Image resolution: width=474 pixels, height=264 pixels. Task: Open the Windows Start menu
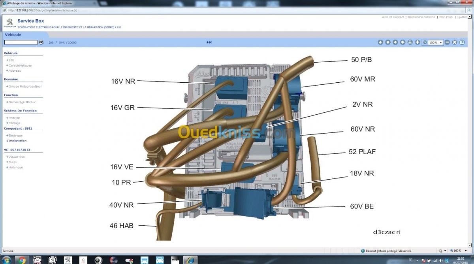6,260
